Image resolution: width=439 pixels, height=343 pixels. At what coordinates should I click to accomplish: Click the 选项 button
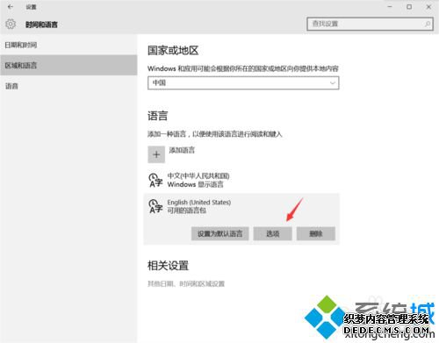pyautogui.click(x=272, y=233)
